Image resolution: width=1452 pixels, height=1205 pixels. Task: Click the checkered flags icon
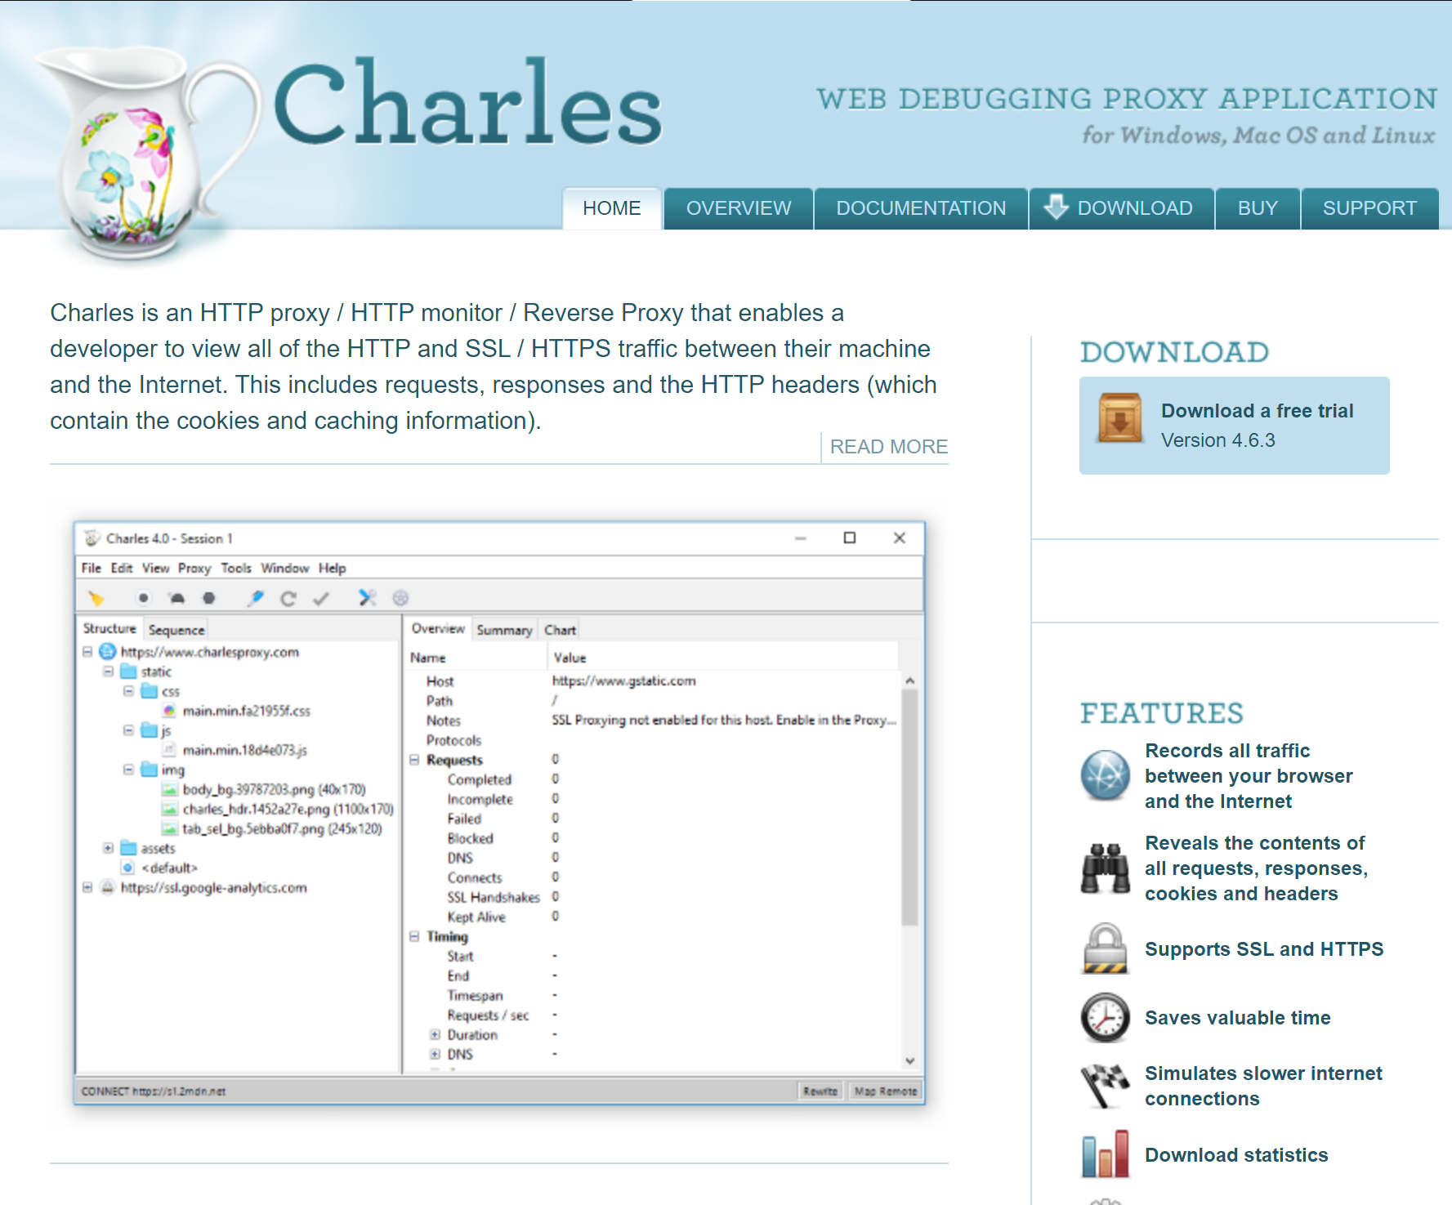point(1105,1086)
